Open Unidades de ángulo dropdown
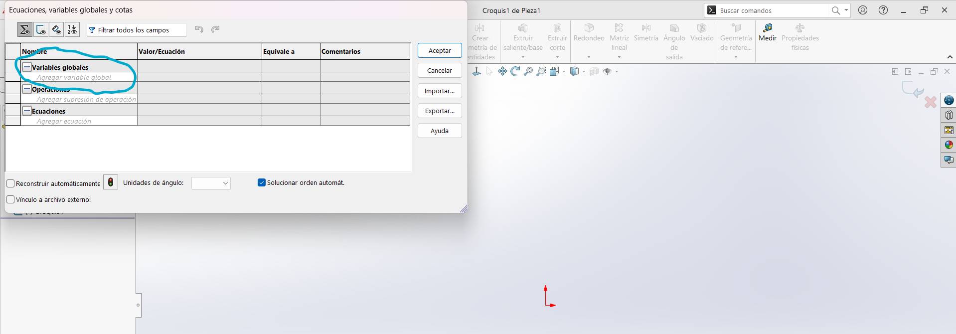The image size is (956, 334). coord(211,183)
